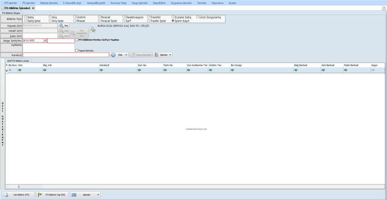Tick the Taşıma Barkodu checkbox
The width and height of the screenshot is (387, 200).
point(77,51)
